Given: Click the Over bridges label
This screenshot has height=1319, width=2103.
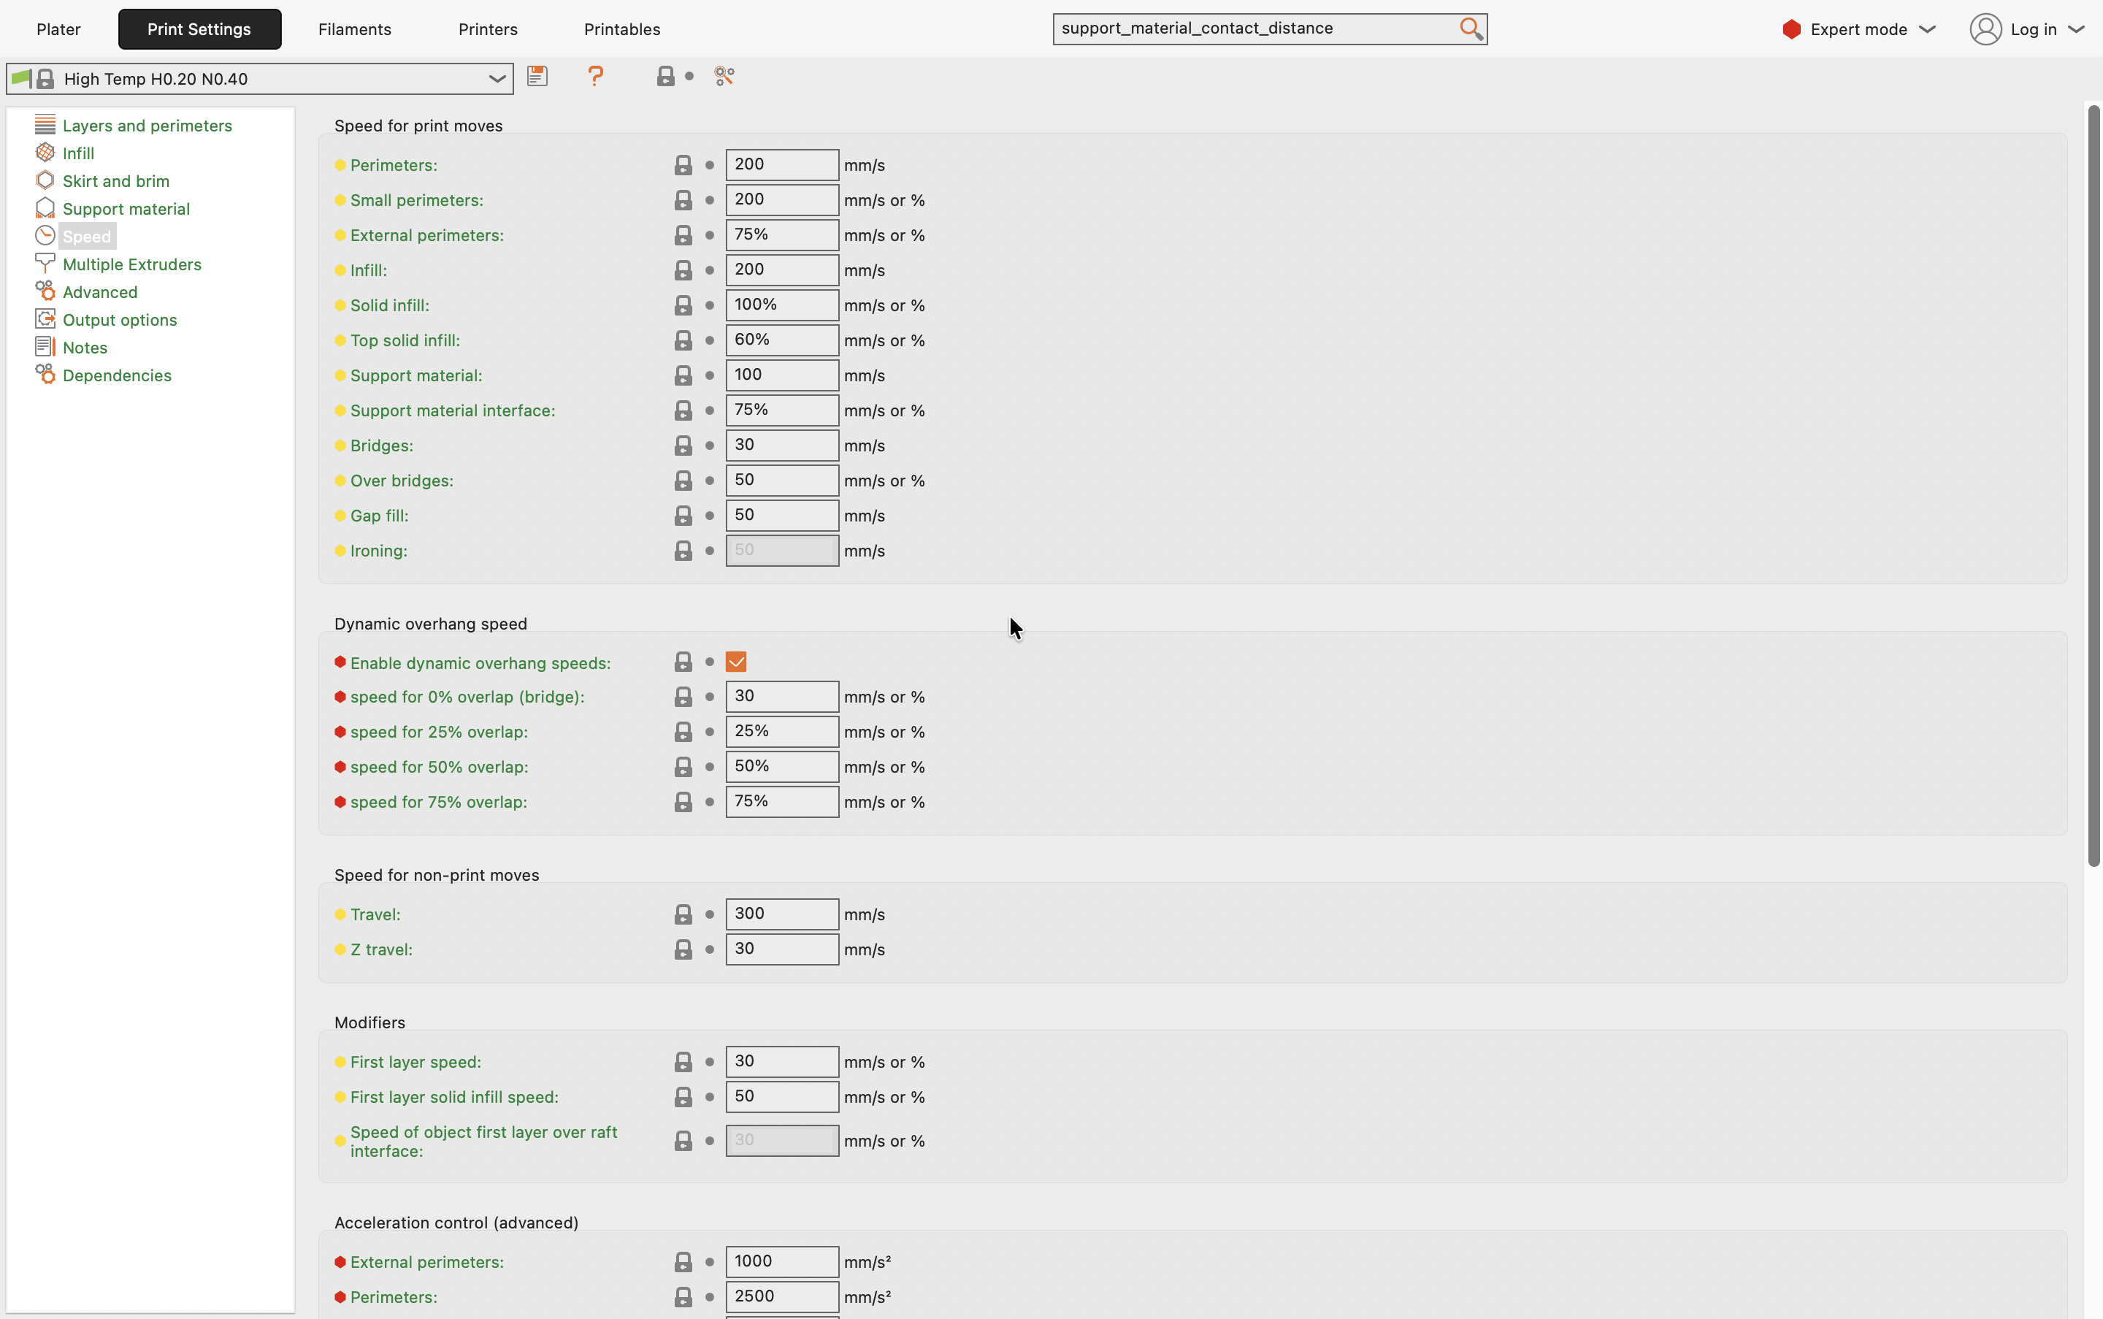Looking at the screenshot, I should tap(401, 481).
